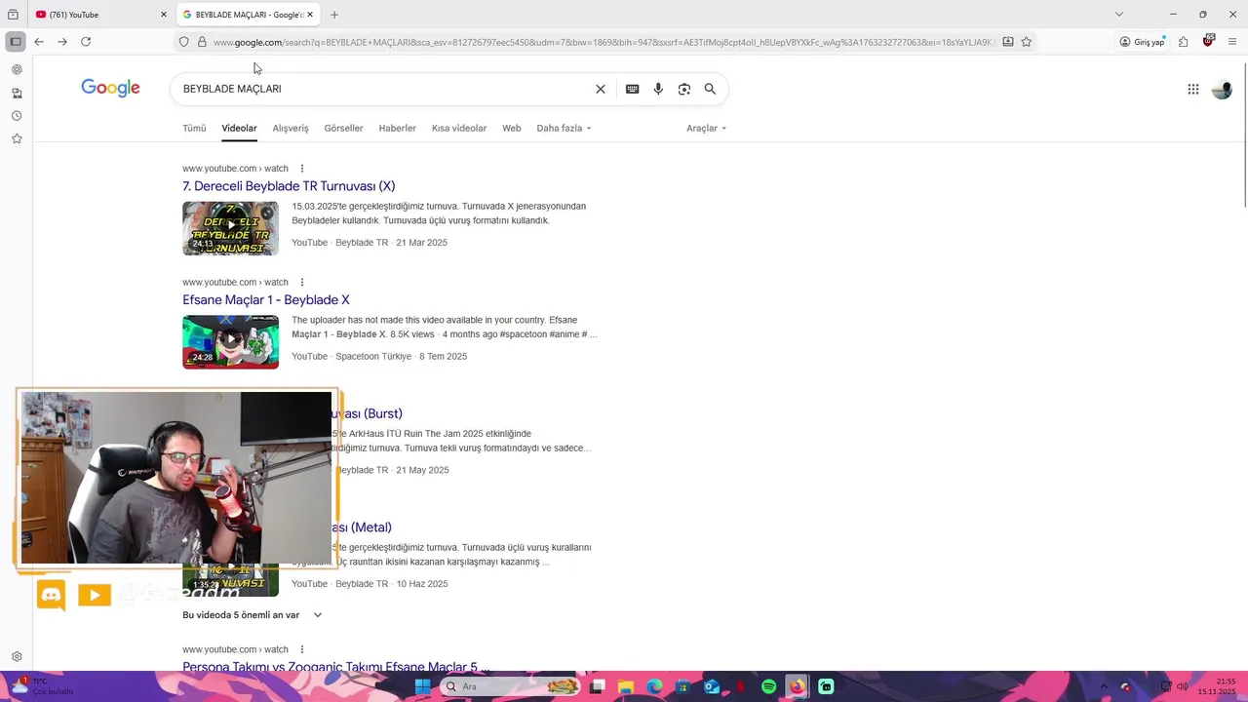Expand Bu videoda 5 önemli an var
Viewport: 1248px width, 702px height.
(253, 615)
